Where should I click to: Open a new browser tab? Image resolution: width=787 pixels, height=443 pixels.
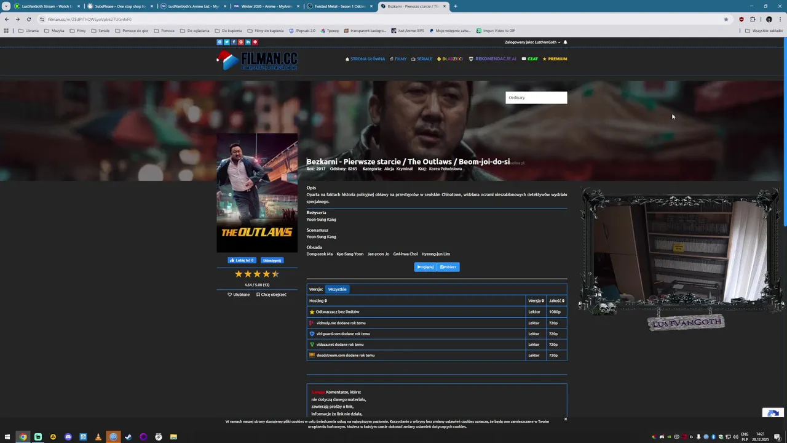coord(455,6)
